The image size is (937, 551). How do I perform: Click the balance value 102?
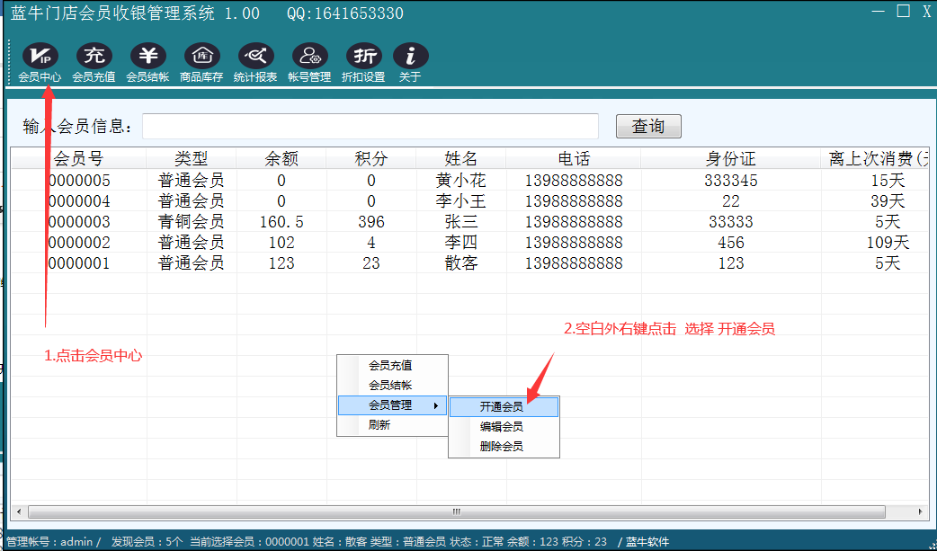pyautogui.click(x=281, y=243)
